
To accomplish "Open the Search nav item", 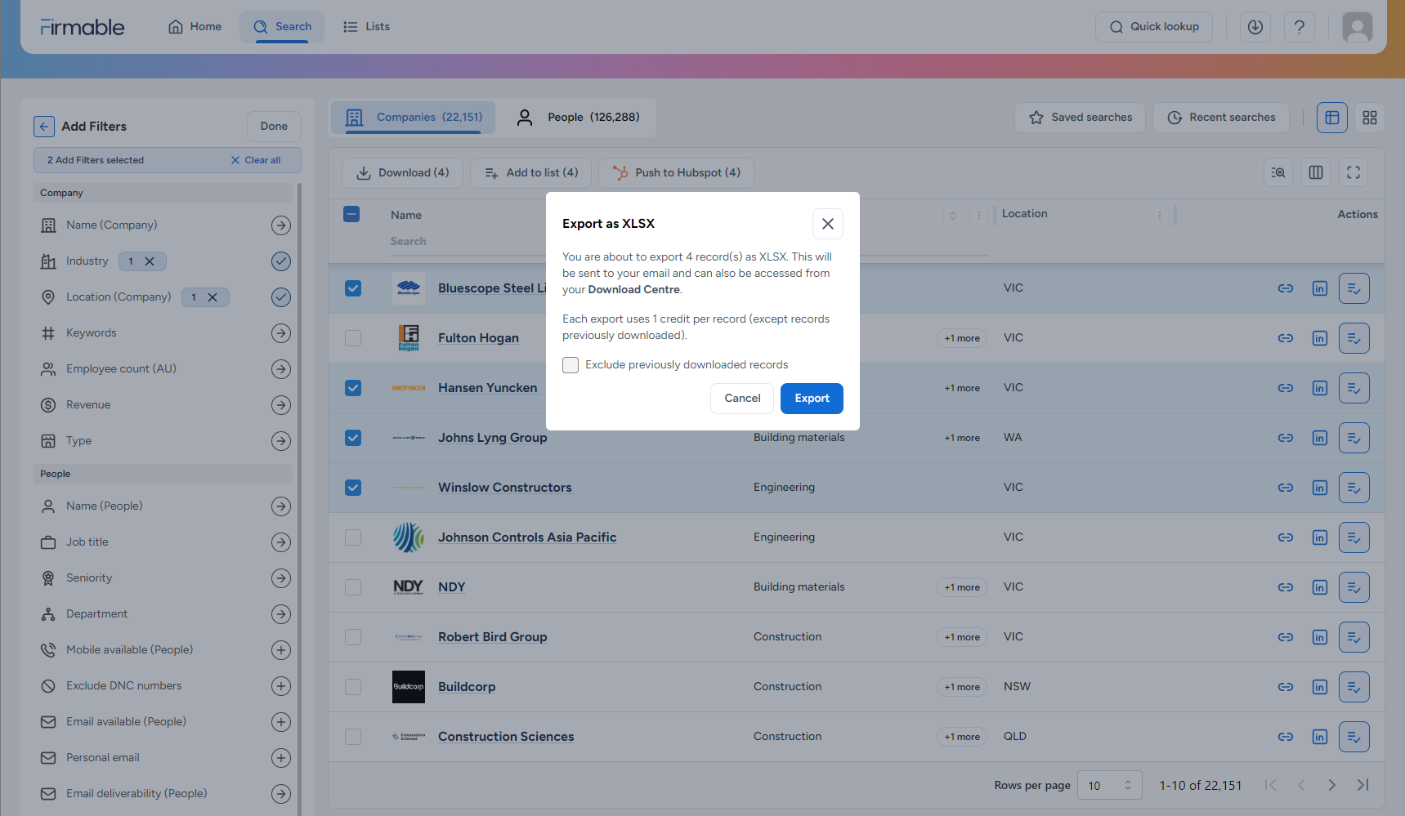I will pos(282,27).
